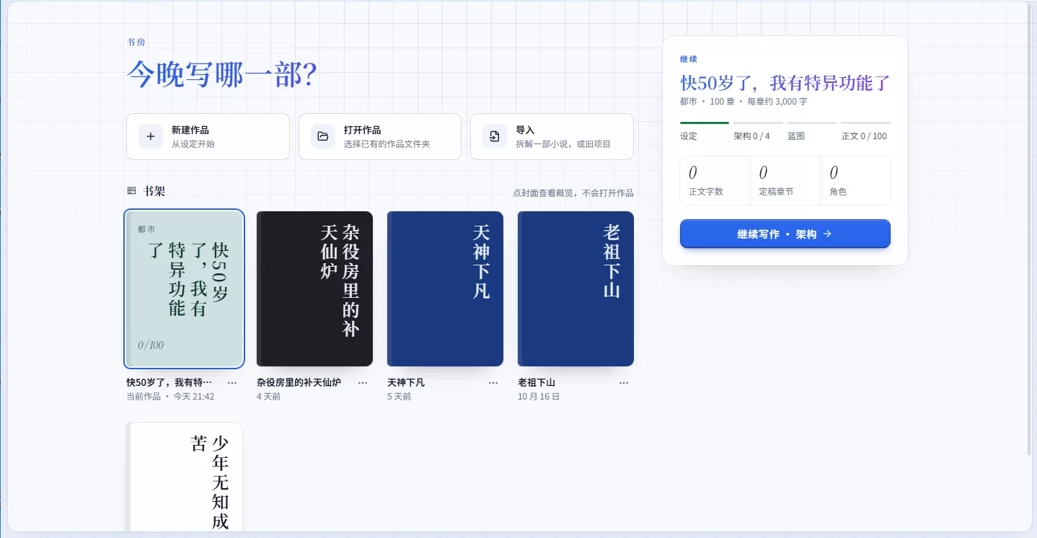Click the 新建作品 card title
This screenshot has width=1037, height=538.
pyautogui.click(x=190, y=131)
